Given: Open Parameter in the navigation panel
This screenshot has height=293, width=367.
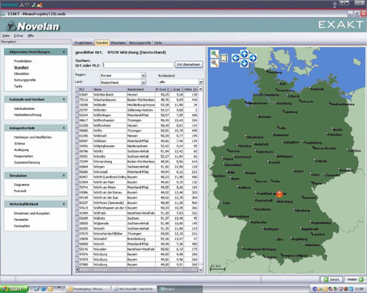Looking at the screenshot, I should click(21, 220).
